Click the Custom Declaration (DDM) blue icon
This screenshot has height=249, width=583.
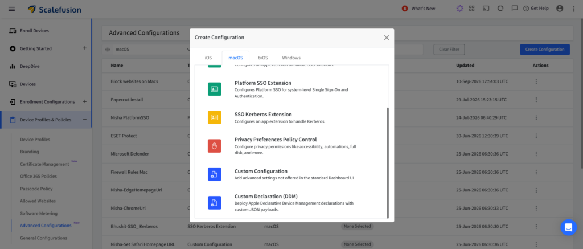[215, 203]
